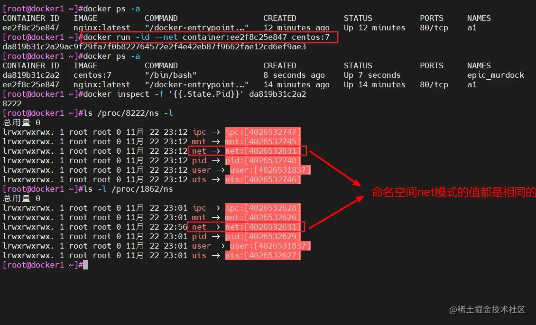Select ipc:[4026532628] namespace value
Viewport: 536px width, 325px height.
(x=263, y=208)
